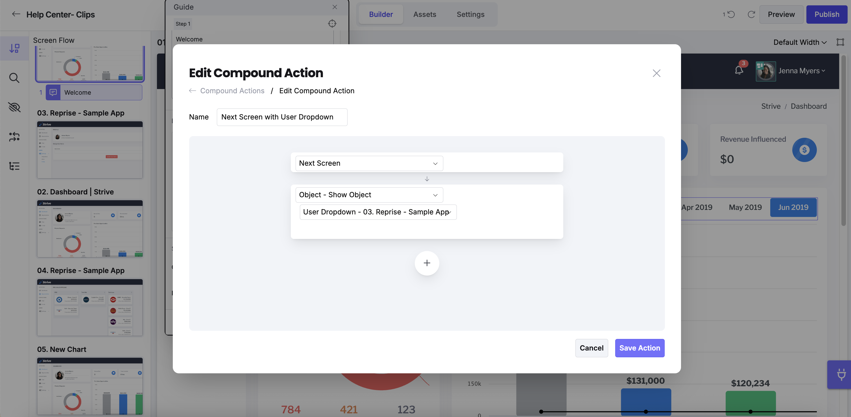
Task: Switch to the Builder tab
Action: tap(381, 14)
